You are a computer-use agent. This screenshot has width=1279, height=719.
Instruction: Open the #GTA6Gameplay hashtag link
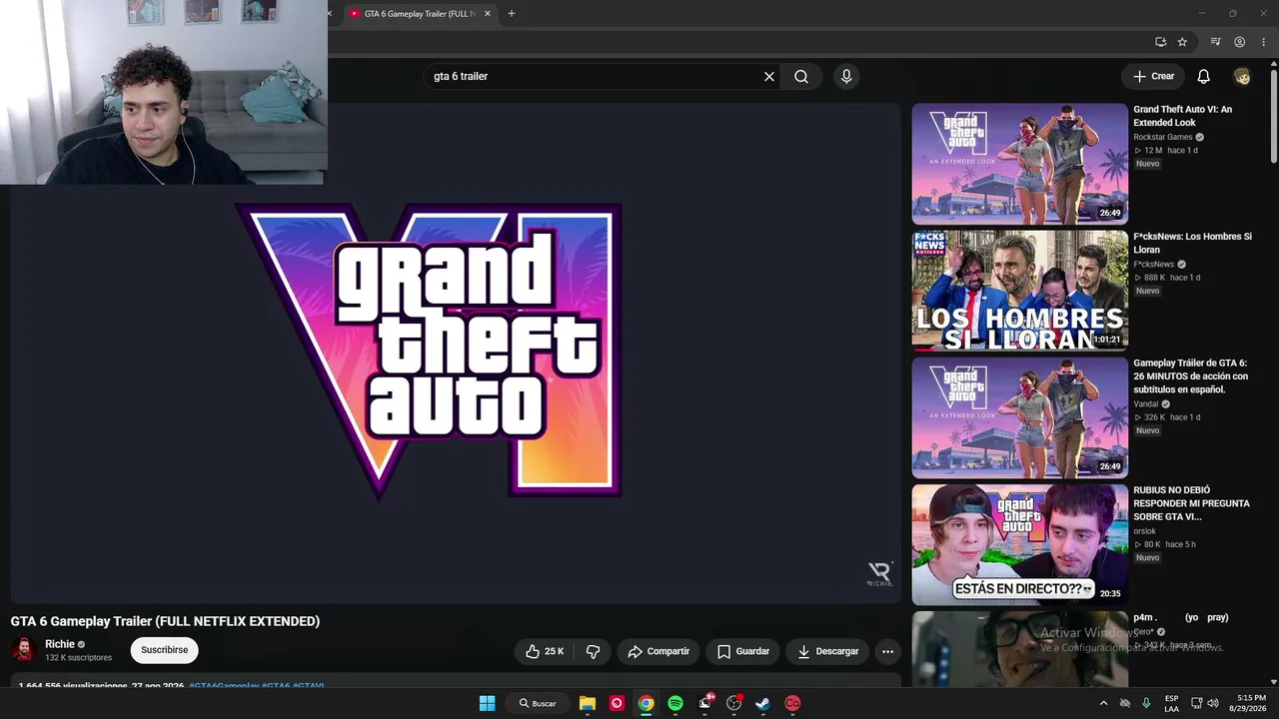224,686
